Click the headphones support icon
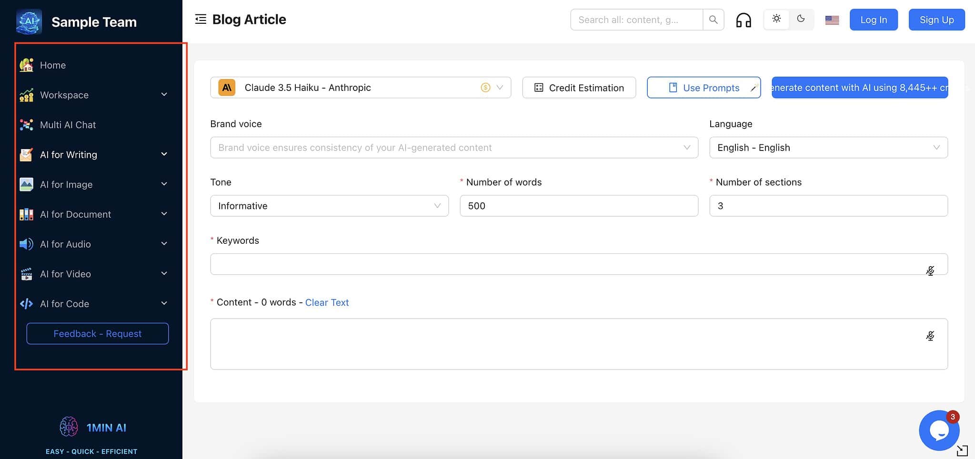 point(743,20)
